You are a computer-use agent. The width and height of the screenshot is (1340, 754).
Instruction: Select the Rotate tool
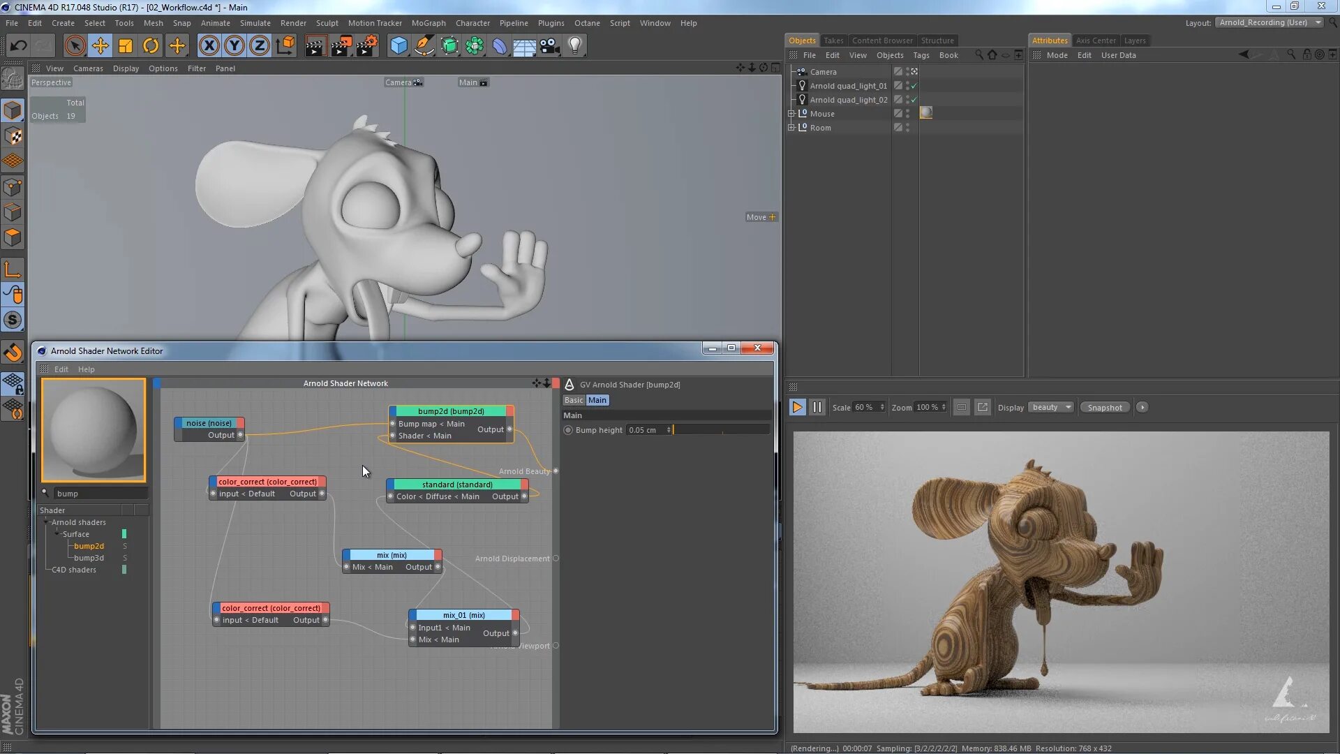pos(151,46)
